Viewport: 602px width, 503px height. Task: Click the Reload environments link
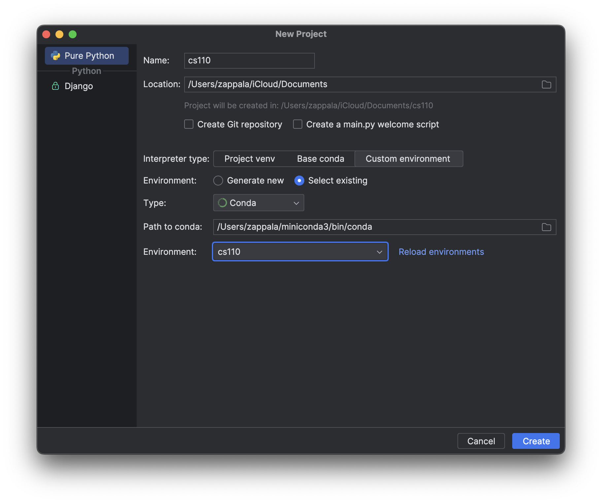click(x=441, y=251)
